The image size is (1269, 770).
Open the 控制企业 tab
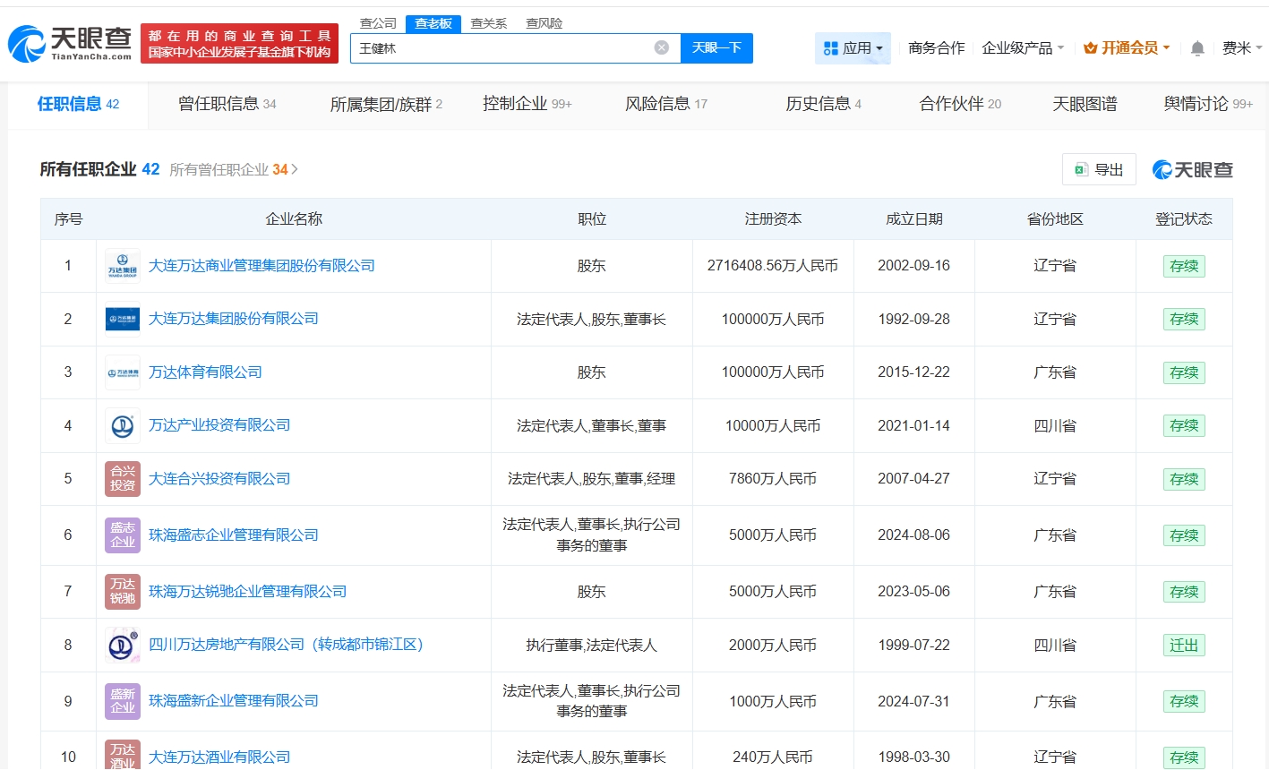pyautogui.click(x=527, y=104)
